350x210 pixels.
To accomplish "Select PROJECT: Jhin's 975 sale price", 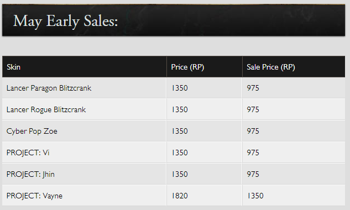I will [253, 174].
